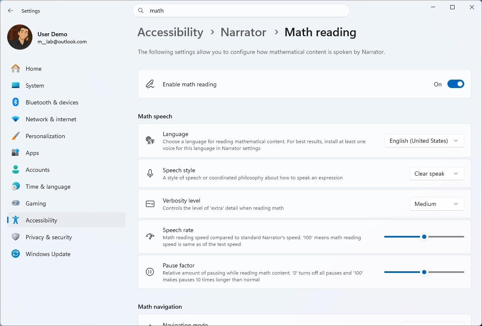Click the Pause factor pause icon

(150, 272)
